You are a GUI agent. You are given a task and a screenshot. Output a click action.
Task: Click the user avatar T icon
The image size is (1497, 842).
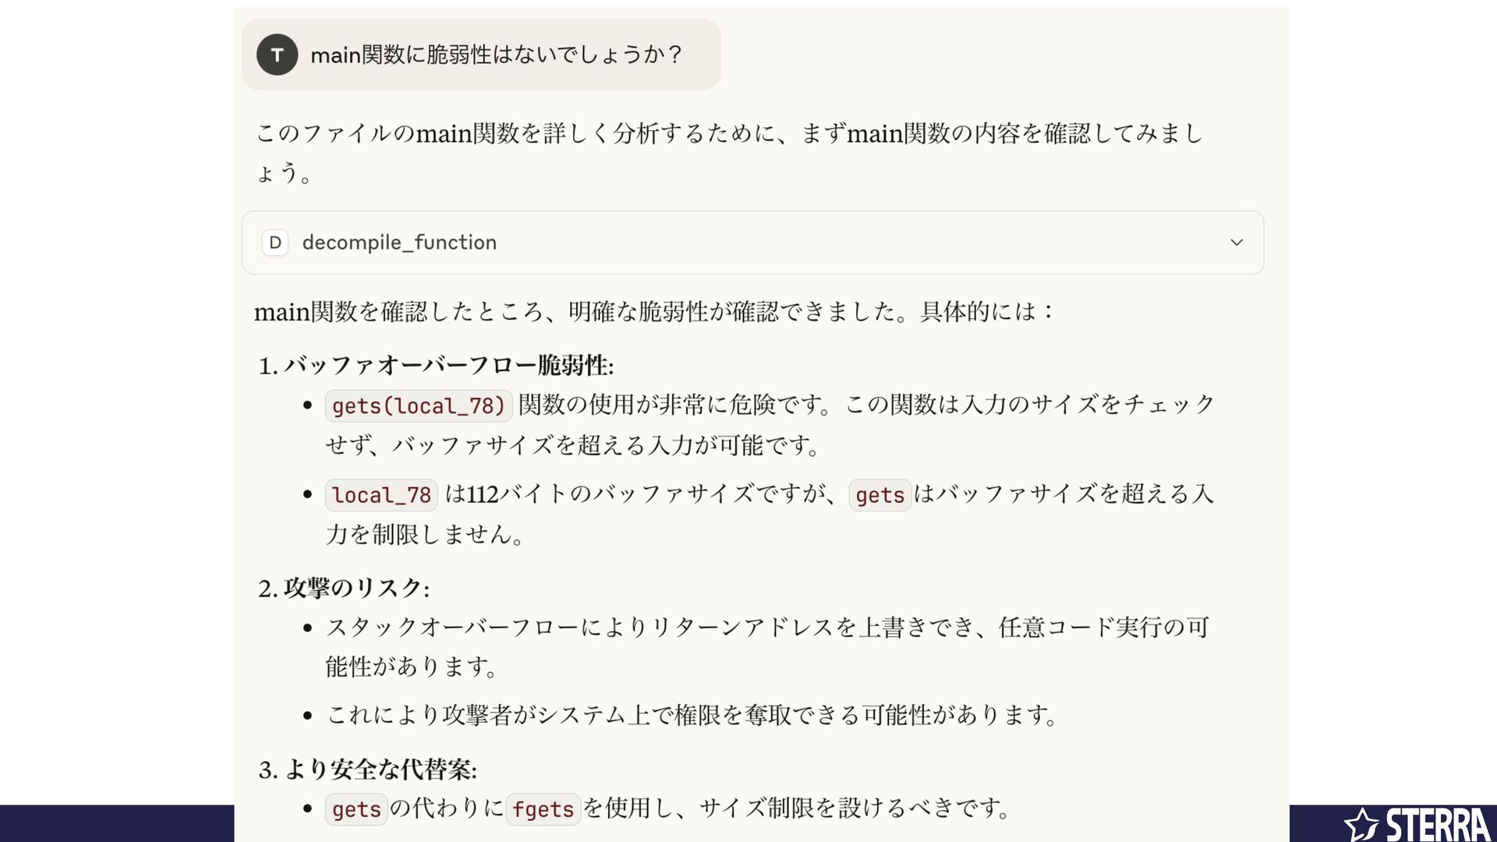click(277, 55)
